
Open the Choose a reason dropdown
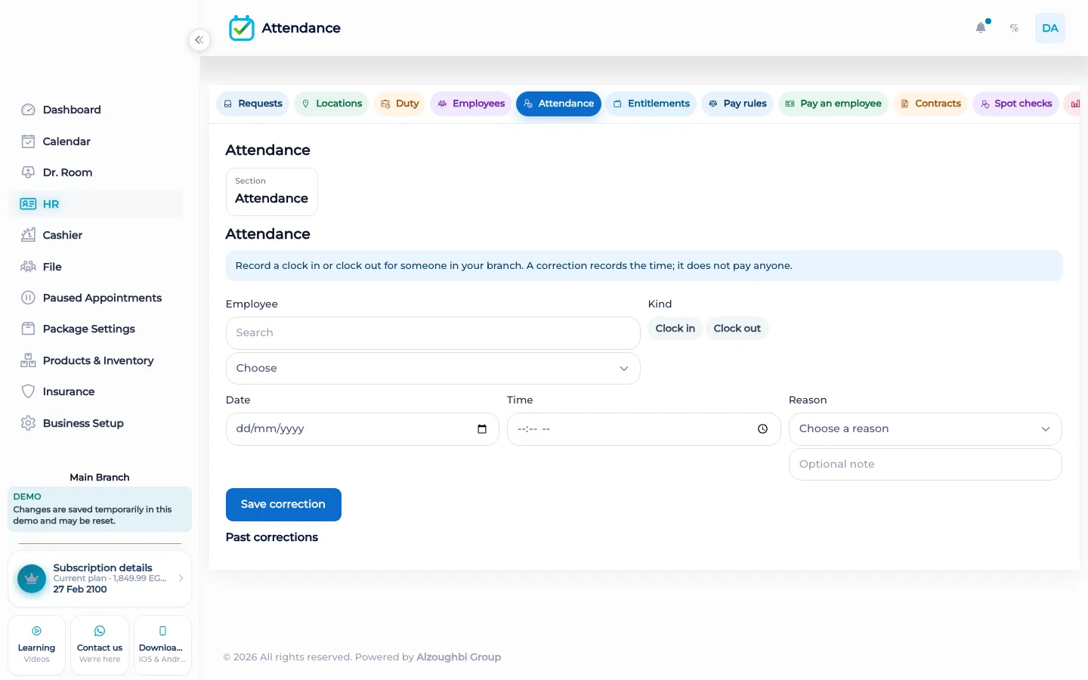925,429
